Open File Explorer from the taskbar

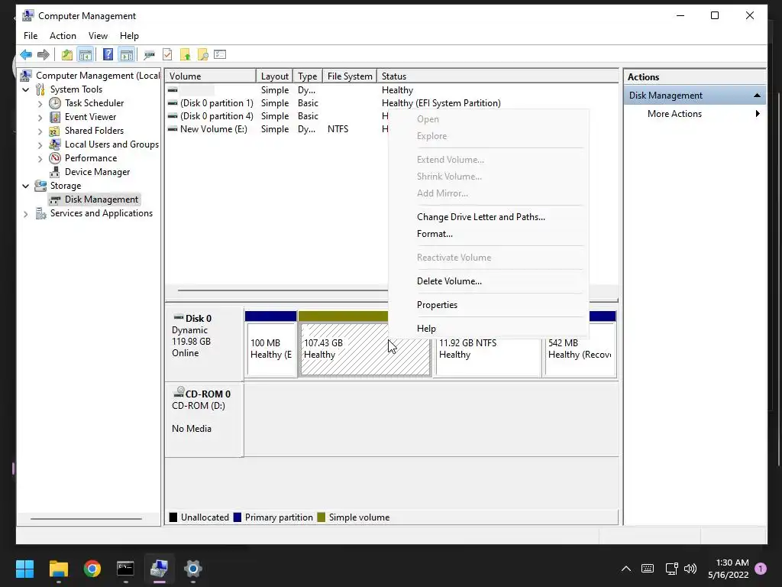(x=58, y=569)
